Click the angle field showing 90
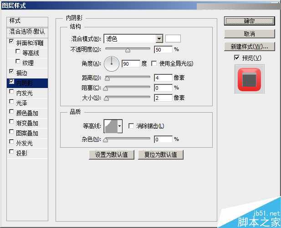This screenshot has height=228, width=281. pyautogui.click(x=131, y=64)
